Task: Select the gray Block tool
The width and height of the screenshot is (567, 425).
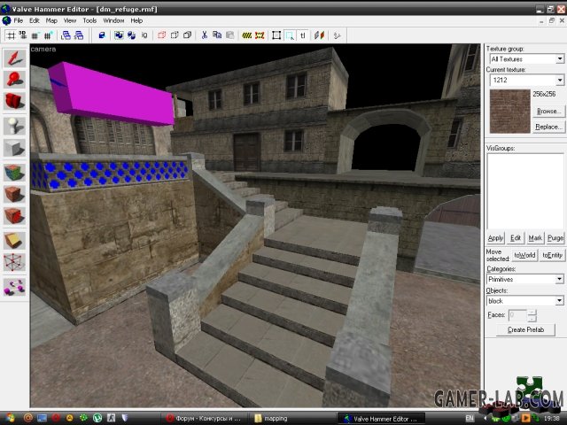Action: (x=14, y=147)
